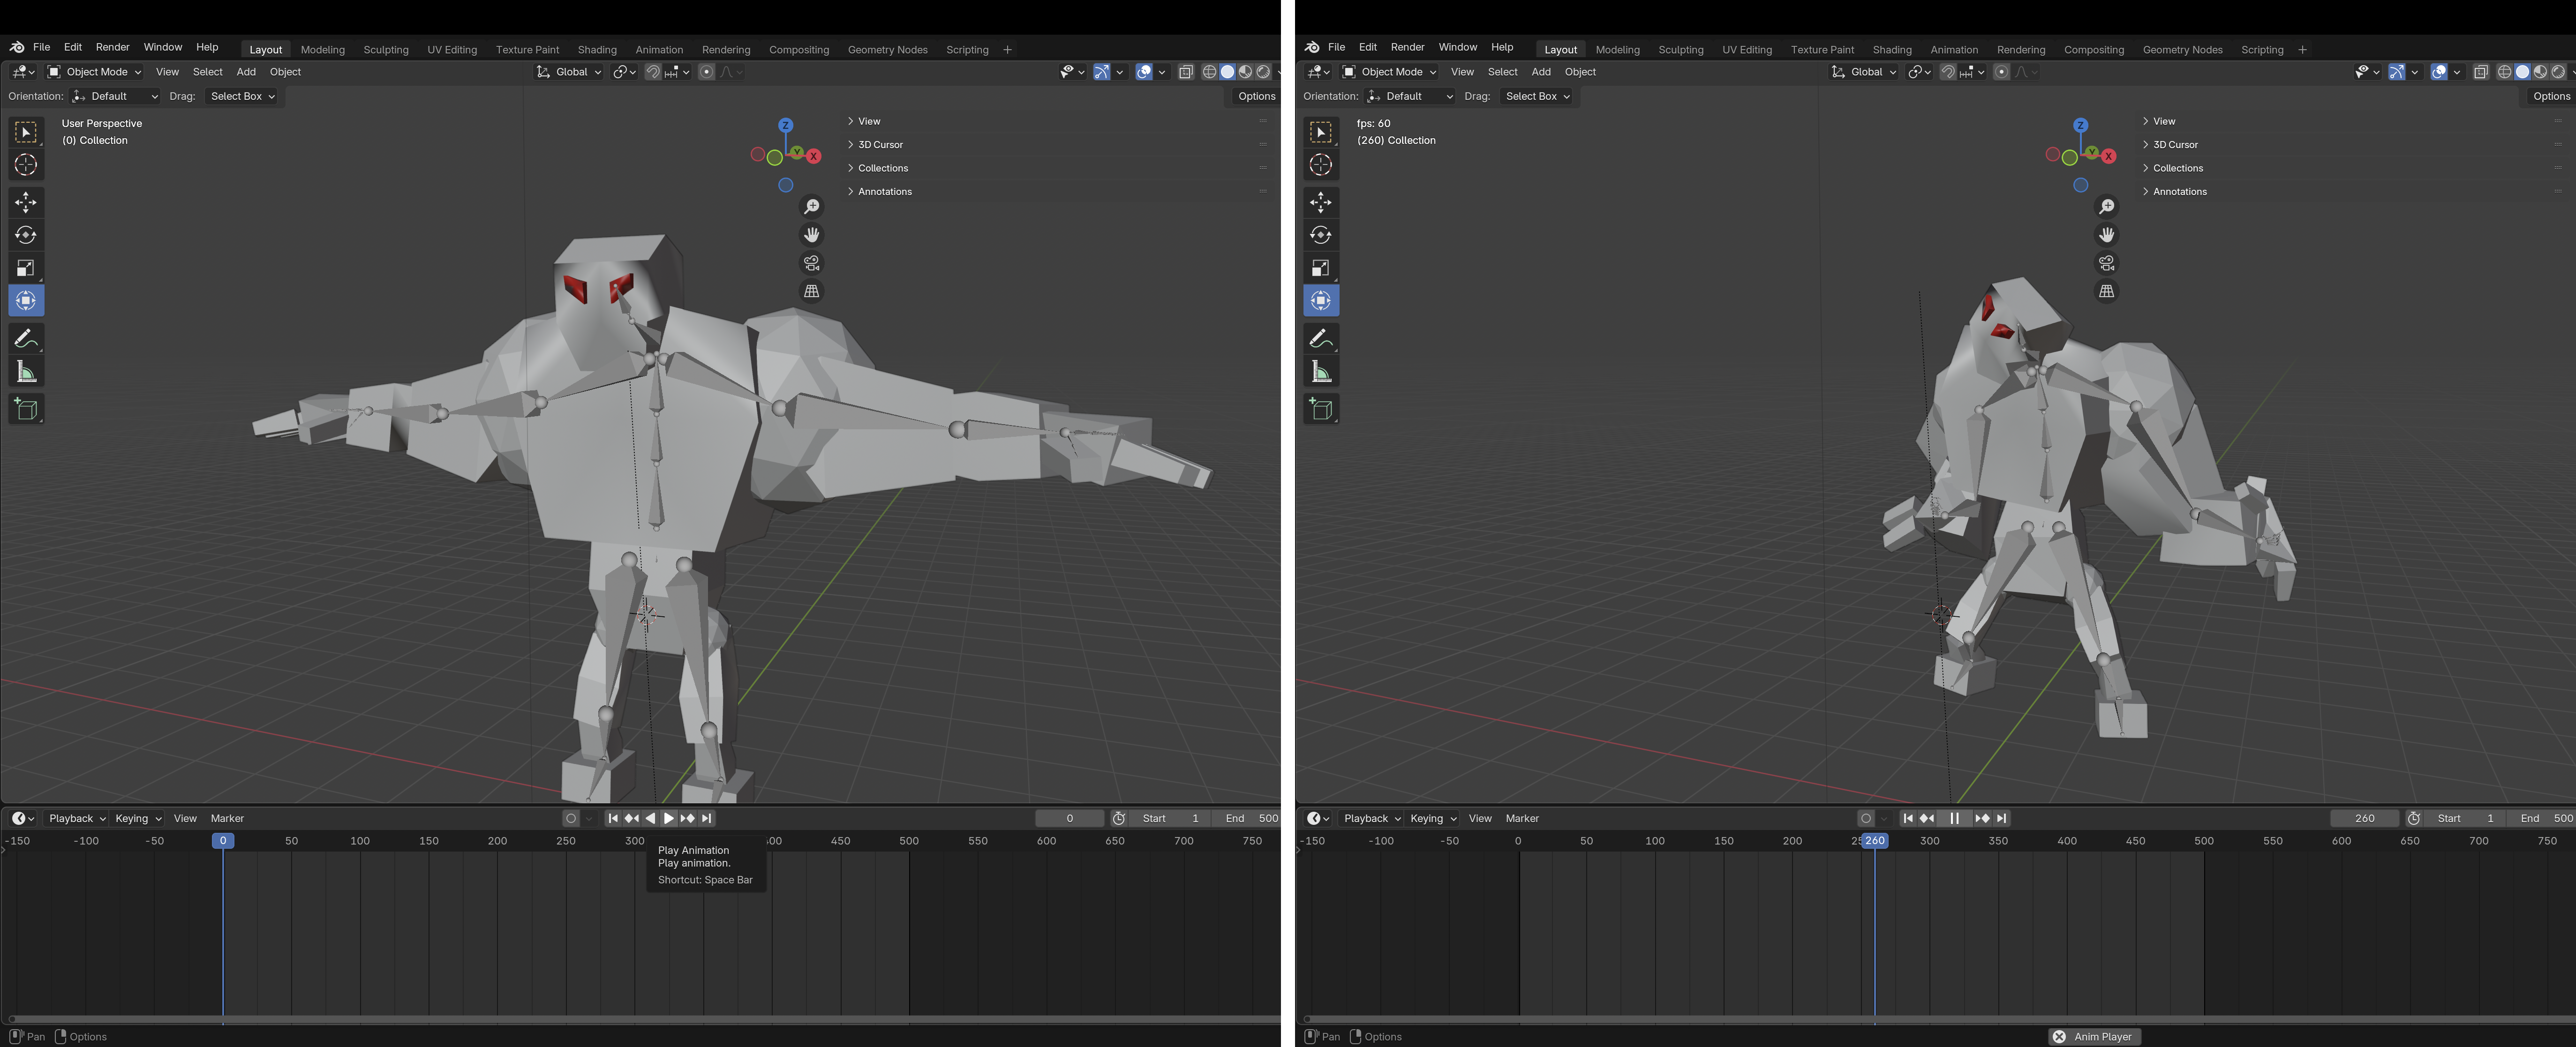Toggle auto keying record in right timeline
The width and height of the screenshot is (2576, 1047).
point(1866,818)
